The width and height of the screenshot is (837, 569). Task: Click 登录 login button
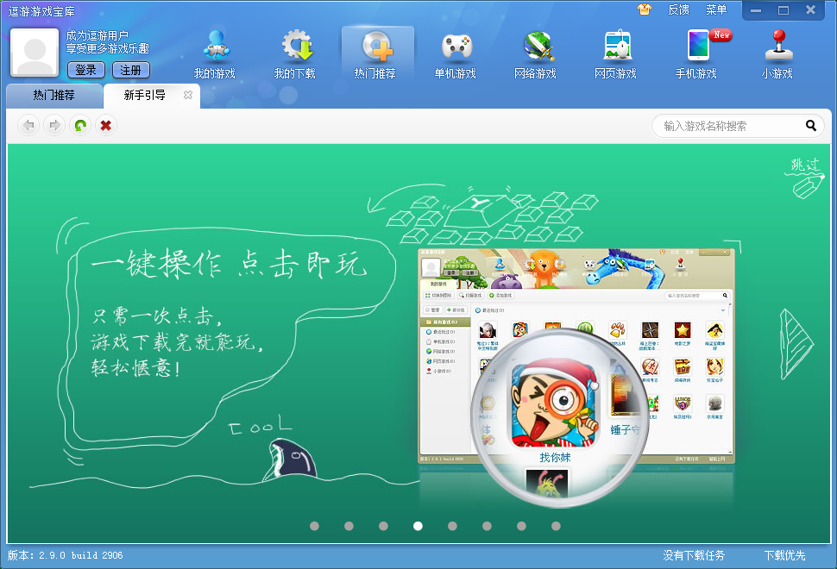point(85,70)
